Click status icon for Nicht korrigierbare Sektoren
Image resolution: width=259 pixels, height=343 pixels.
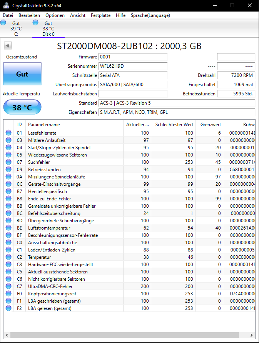(x=8, y=279)
